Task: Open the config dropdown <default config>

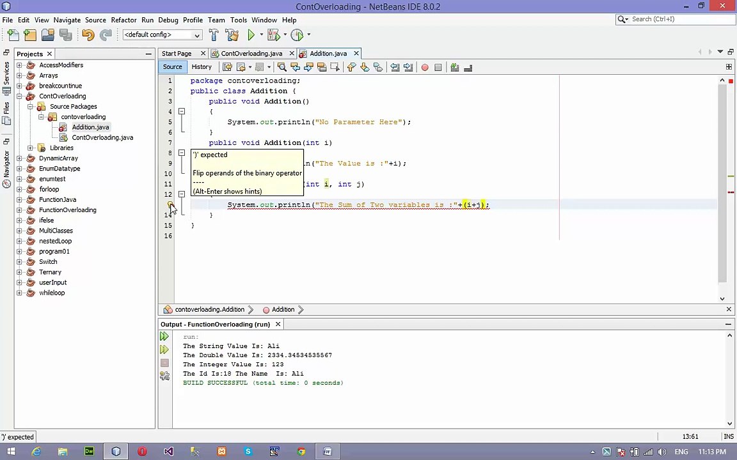Action: pos(162,34)
